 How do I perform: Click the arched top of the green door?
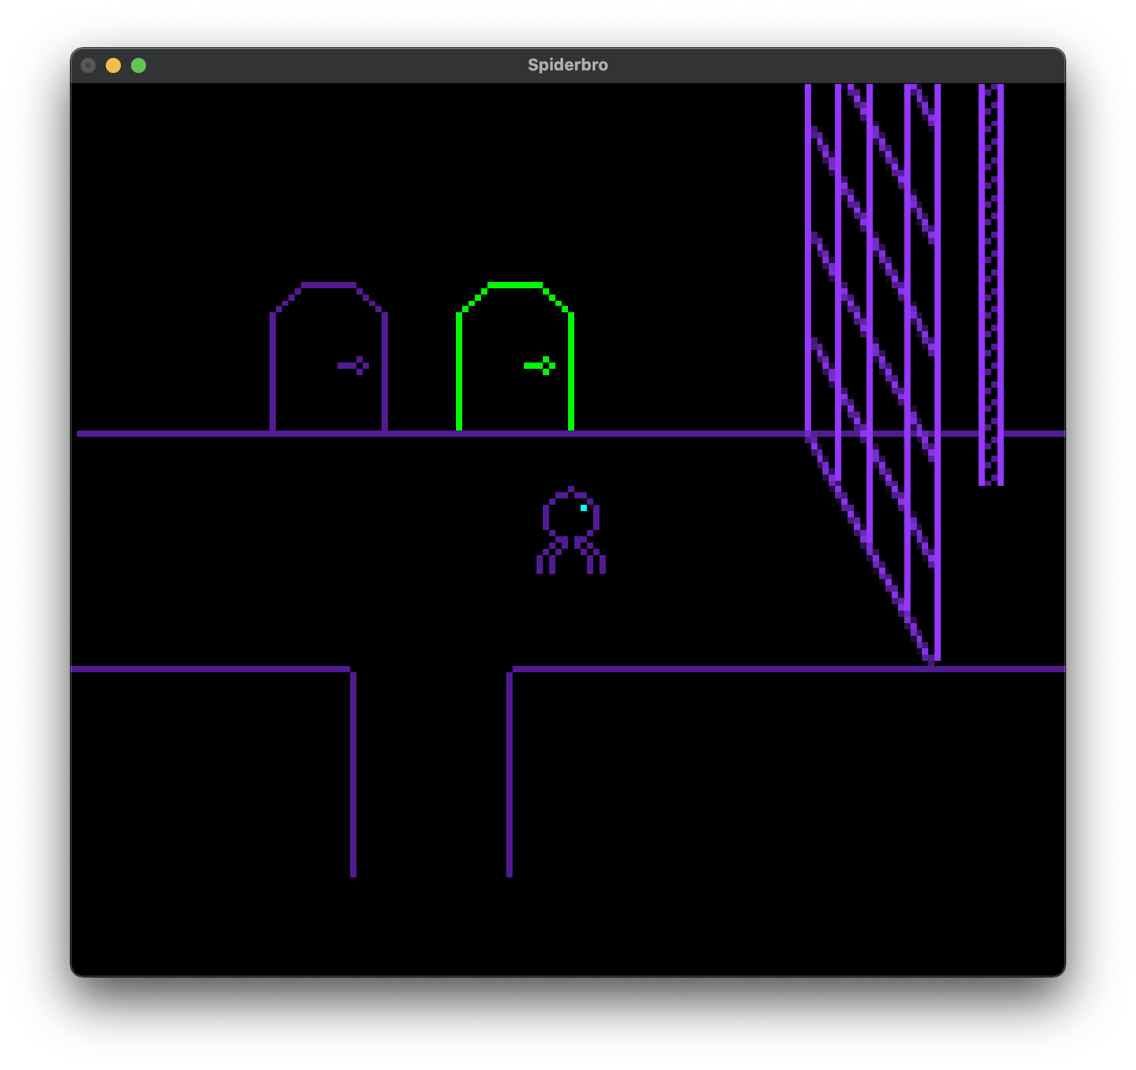[515, 285]
